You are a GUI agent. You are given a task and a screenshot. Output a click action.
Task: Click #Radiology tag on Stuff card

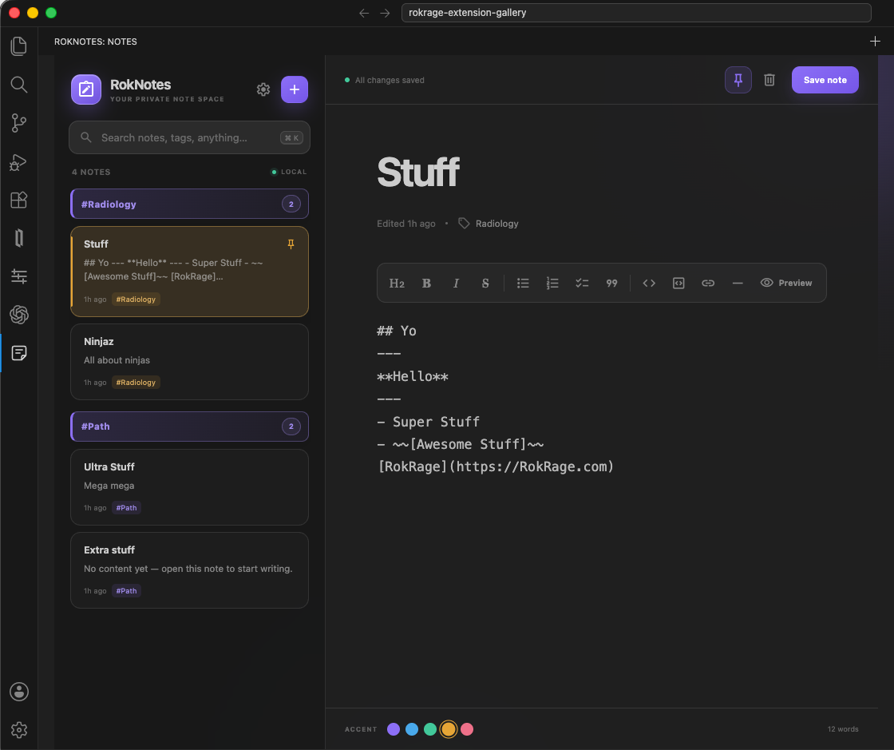point(136,300)
